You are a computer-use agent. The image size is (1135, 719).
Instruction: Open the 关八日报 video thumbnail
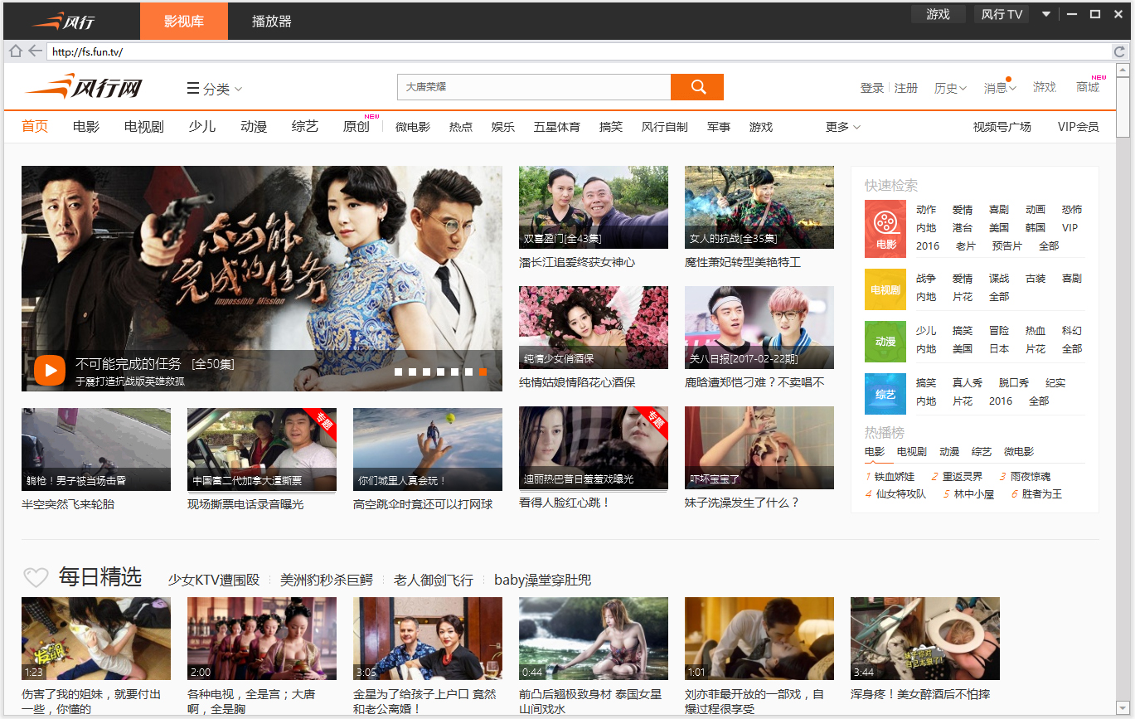(759, 328)
